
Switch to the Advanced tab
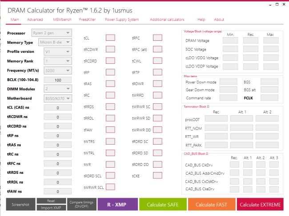point(35,20)
